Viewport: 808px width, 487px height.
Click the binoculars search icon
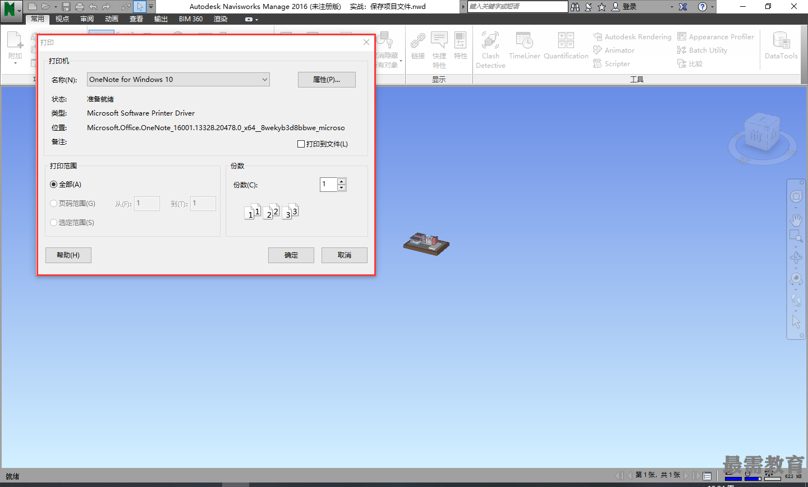[x=575, y=7]
